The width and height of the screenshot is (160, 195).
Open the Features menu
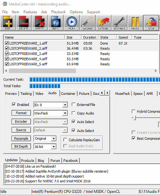(30, 12)
